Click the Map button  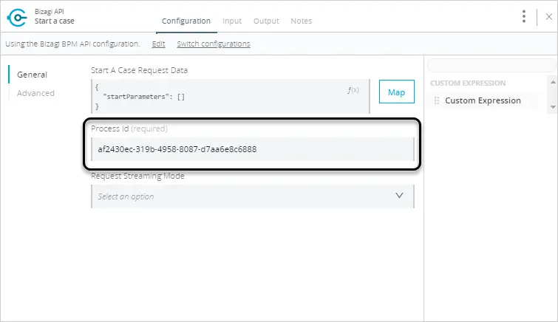tap(396, 92)
